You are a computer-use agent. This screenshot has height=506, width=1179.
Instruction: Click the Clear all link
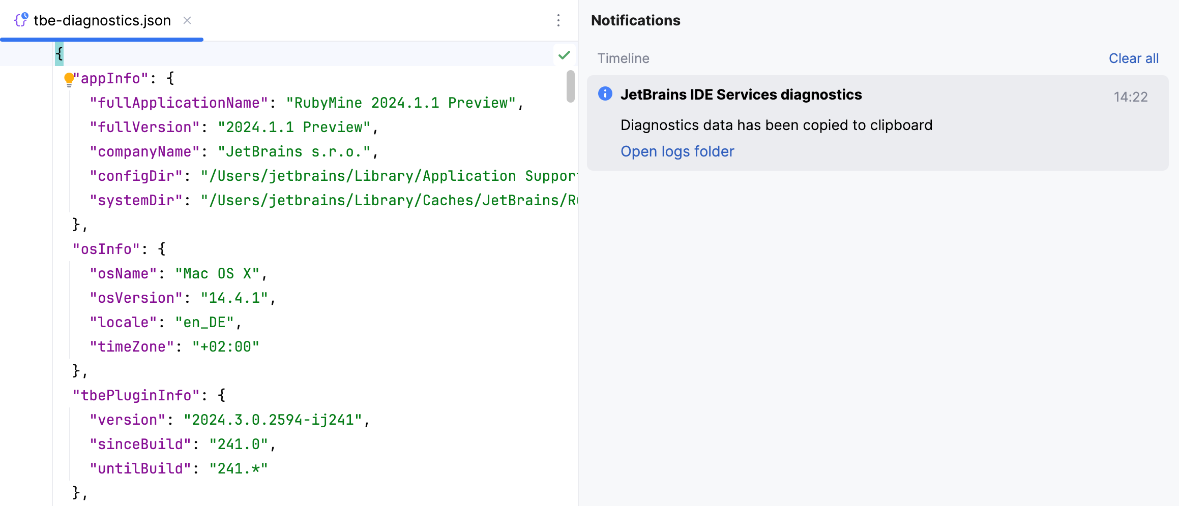(x=1133, y=58)
